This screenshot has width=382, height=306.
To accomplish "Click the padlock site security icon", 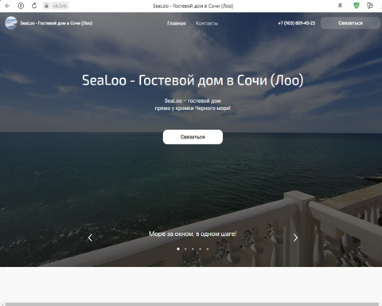I will (46, 6).
